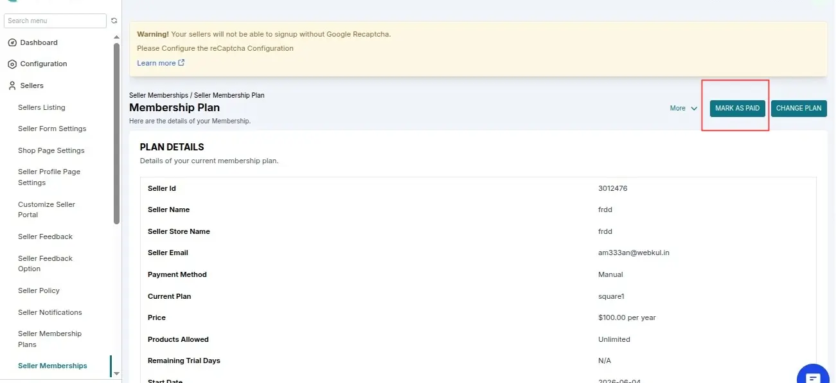The image size is (836, 383).
Task: Click the Seller Id value 3012476
Action: pos(612,188)
